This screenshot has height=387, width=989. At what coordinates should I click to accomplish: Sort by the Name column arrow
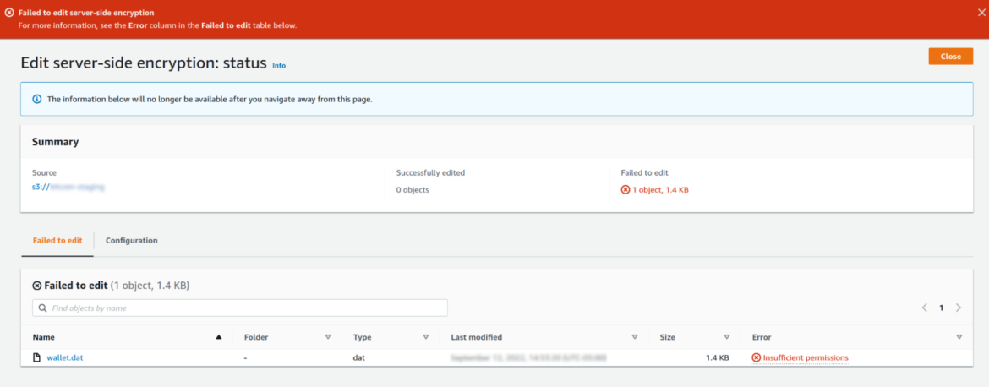tap(218, 337)
